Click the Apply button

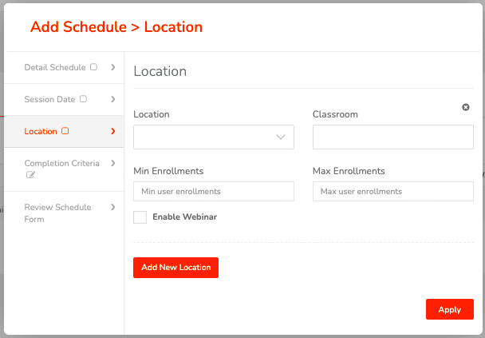click(x=449, y=309)
